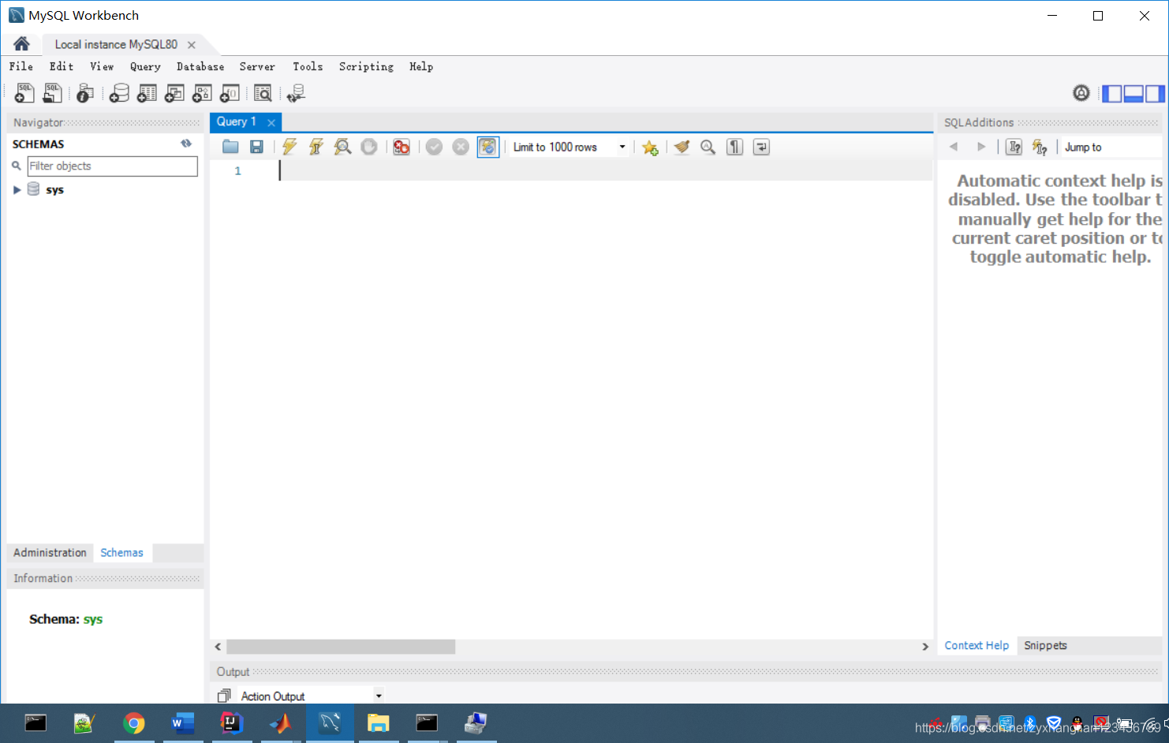Create a new SQL tab icon
The height and width of the screenshot is (743, 1169).
(x=24, y=93)
